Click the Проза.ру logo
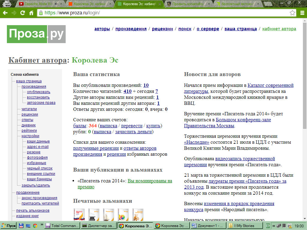Image resolution: width=307 pixels, height=230 pixels. 36,34
